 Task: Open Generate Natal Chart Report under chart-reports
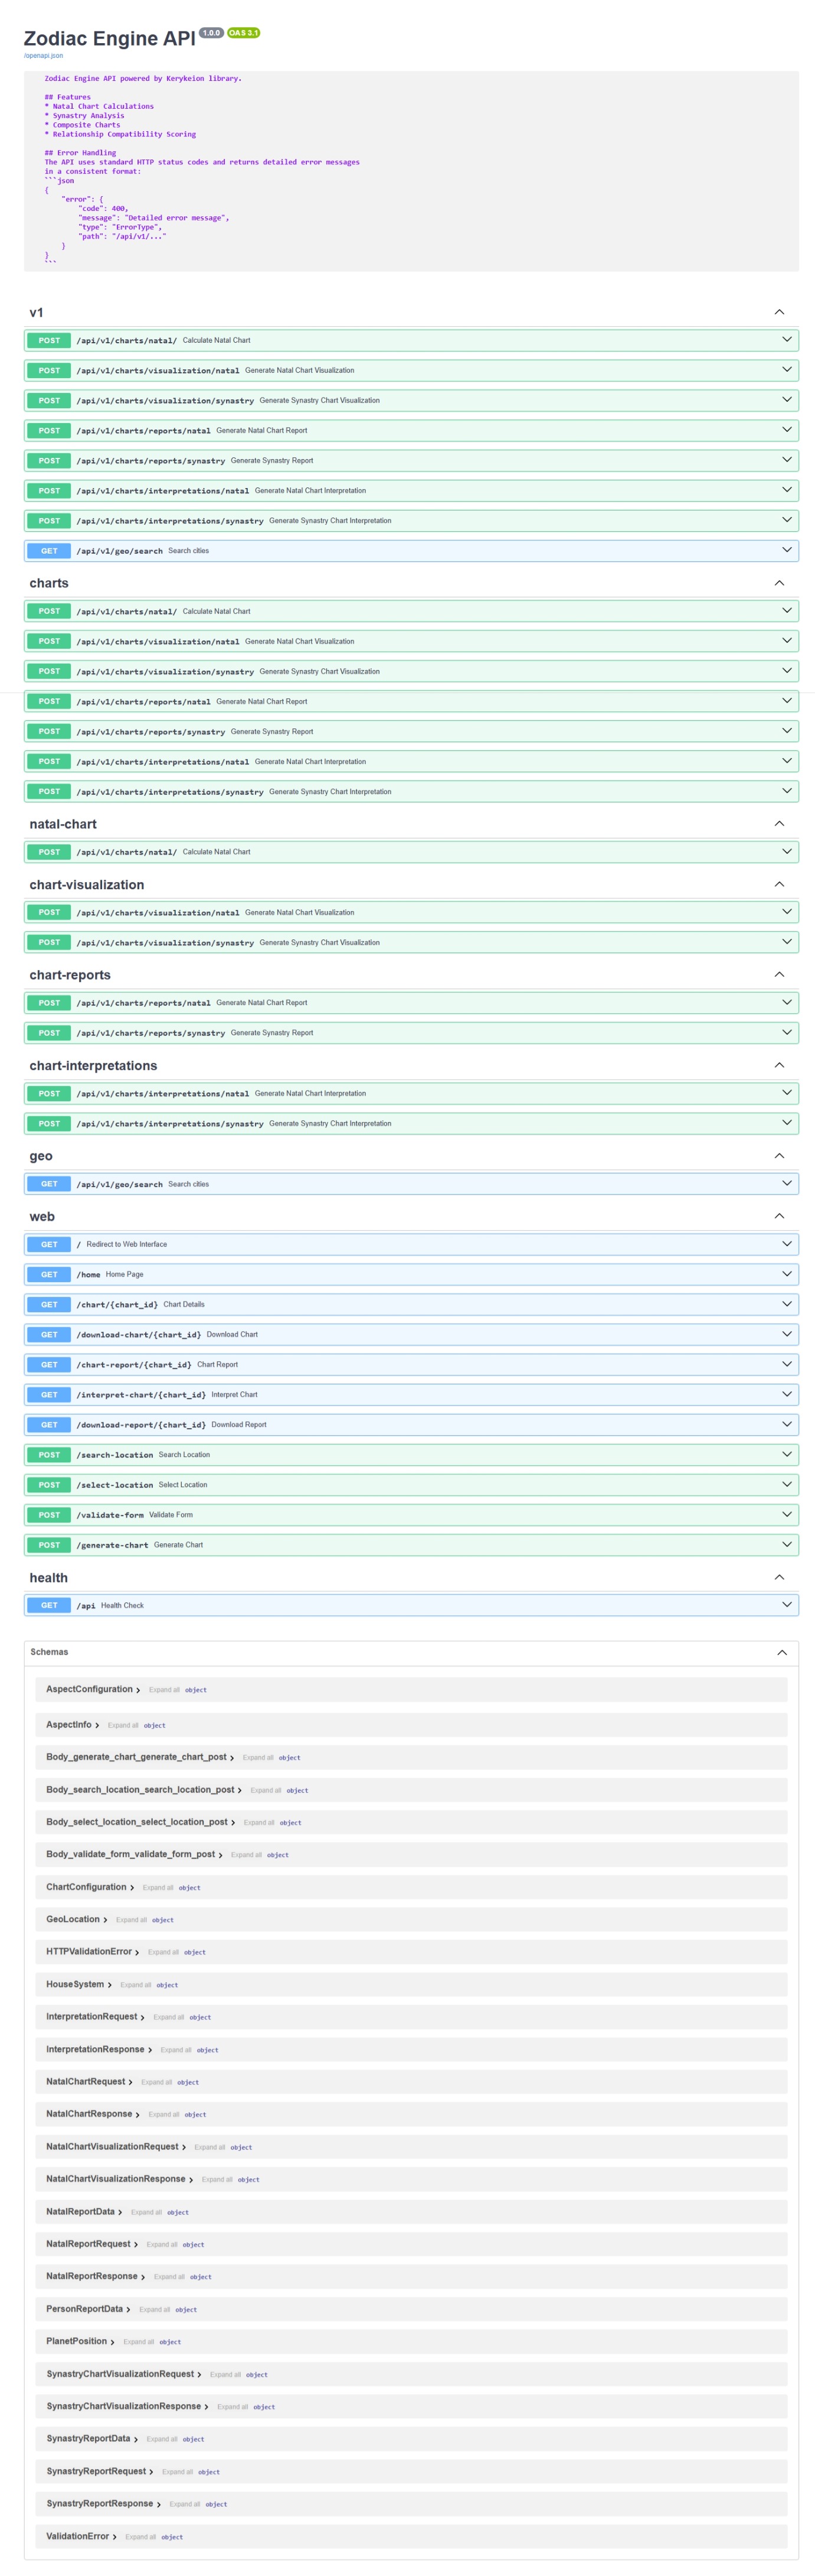[411, 1002]
